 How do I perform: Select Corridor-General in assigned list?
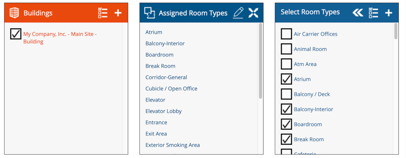166,77
